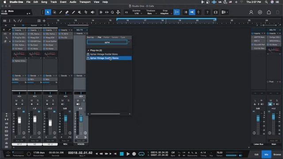The height and width of the screenshot is (159, 283).
Task: Select Aphex Vintage Exciter Mono plug-in
Action: coord(109,54)
